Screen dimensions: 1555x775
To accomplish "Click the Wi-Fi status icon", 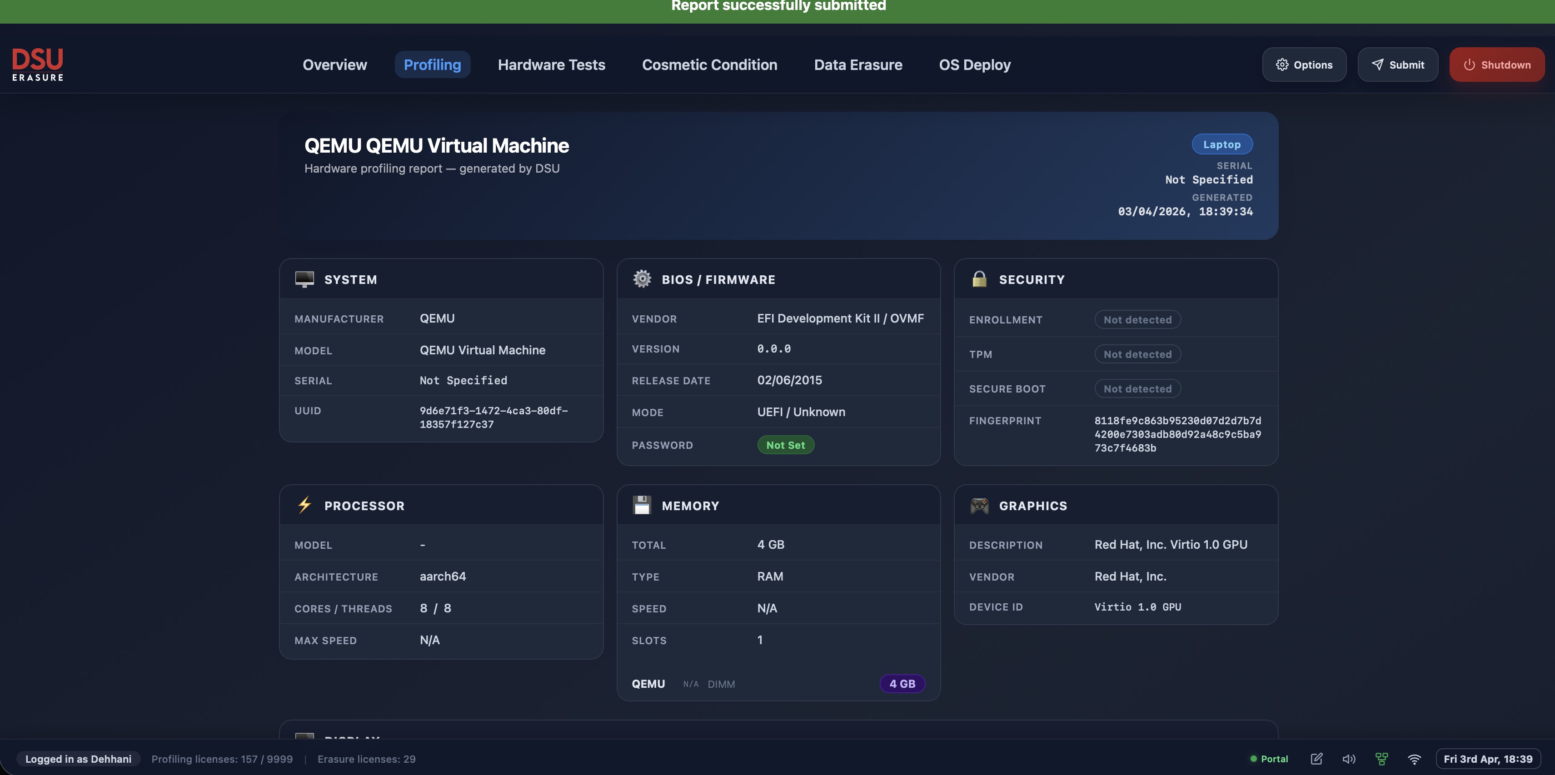I will click(x=1414, y=759).
